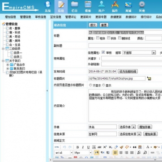Screen dimensions: 162x162
Task: Open the 审核信息 menu item
Action: click(41, 17)
